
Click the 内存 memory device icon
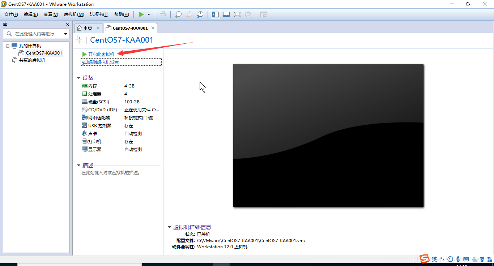[85, 86]
